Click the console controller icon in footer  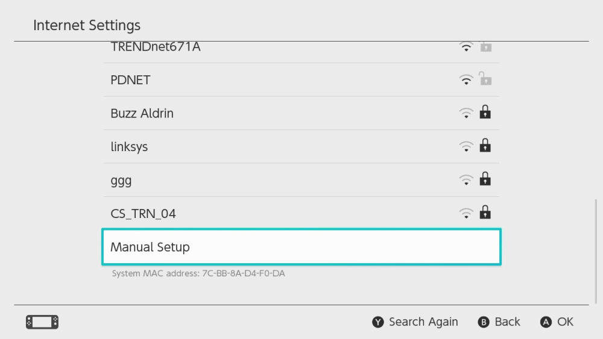[42, 322]
